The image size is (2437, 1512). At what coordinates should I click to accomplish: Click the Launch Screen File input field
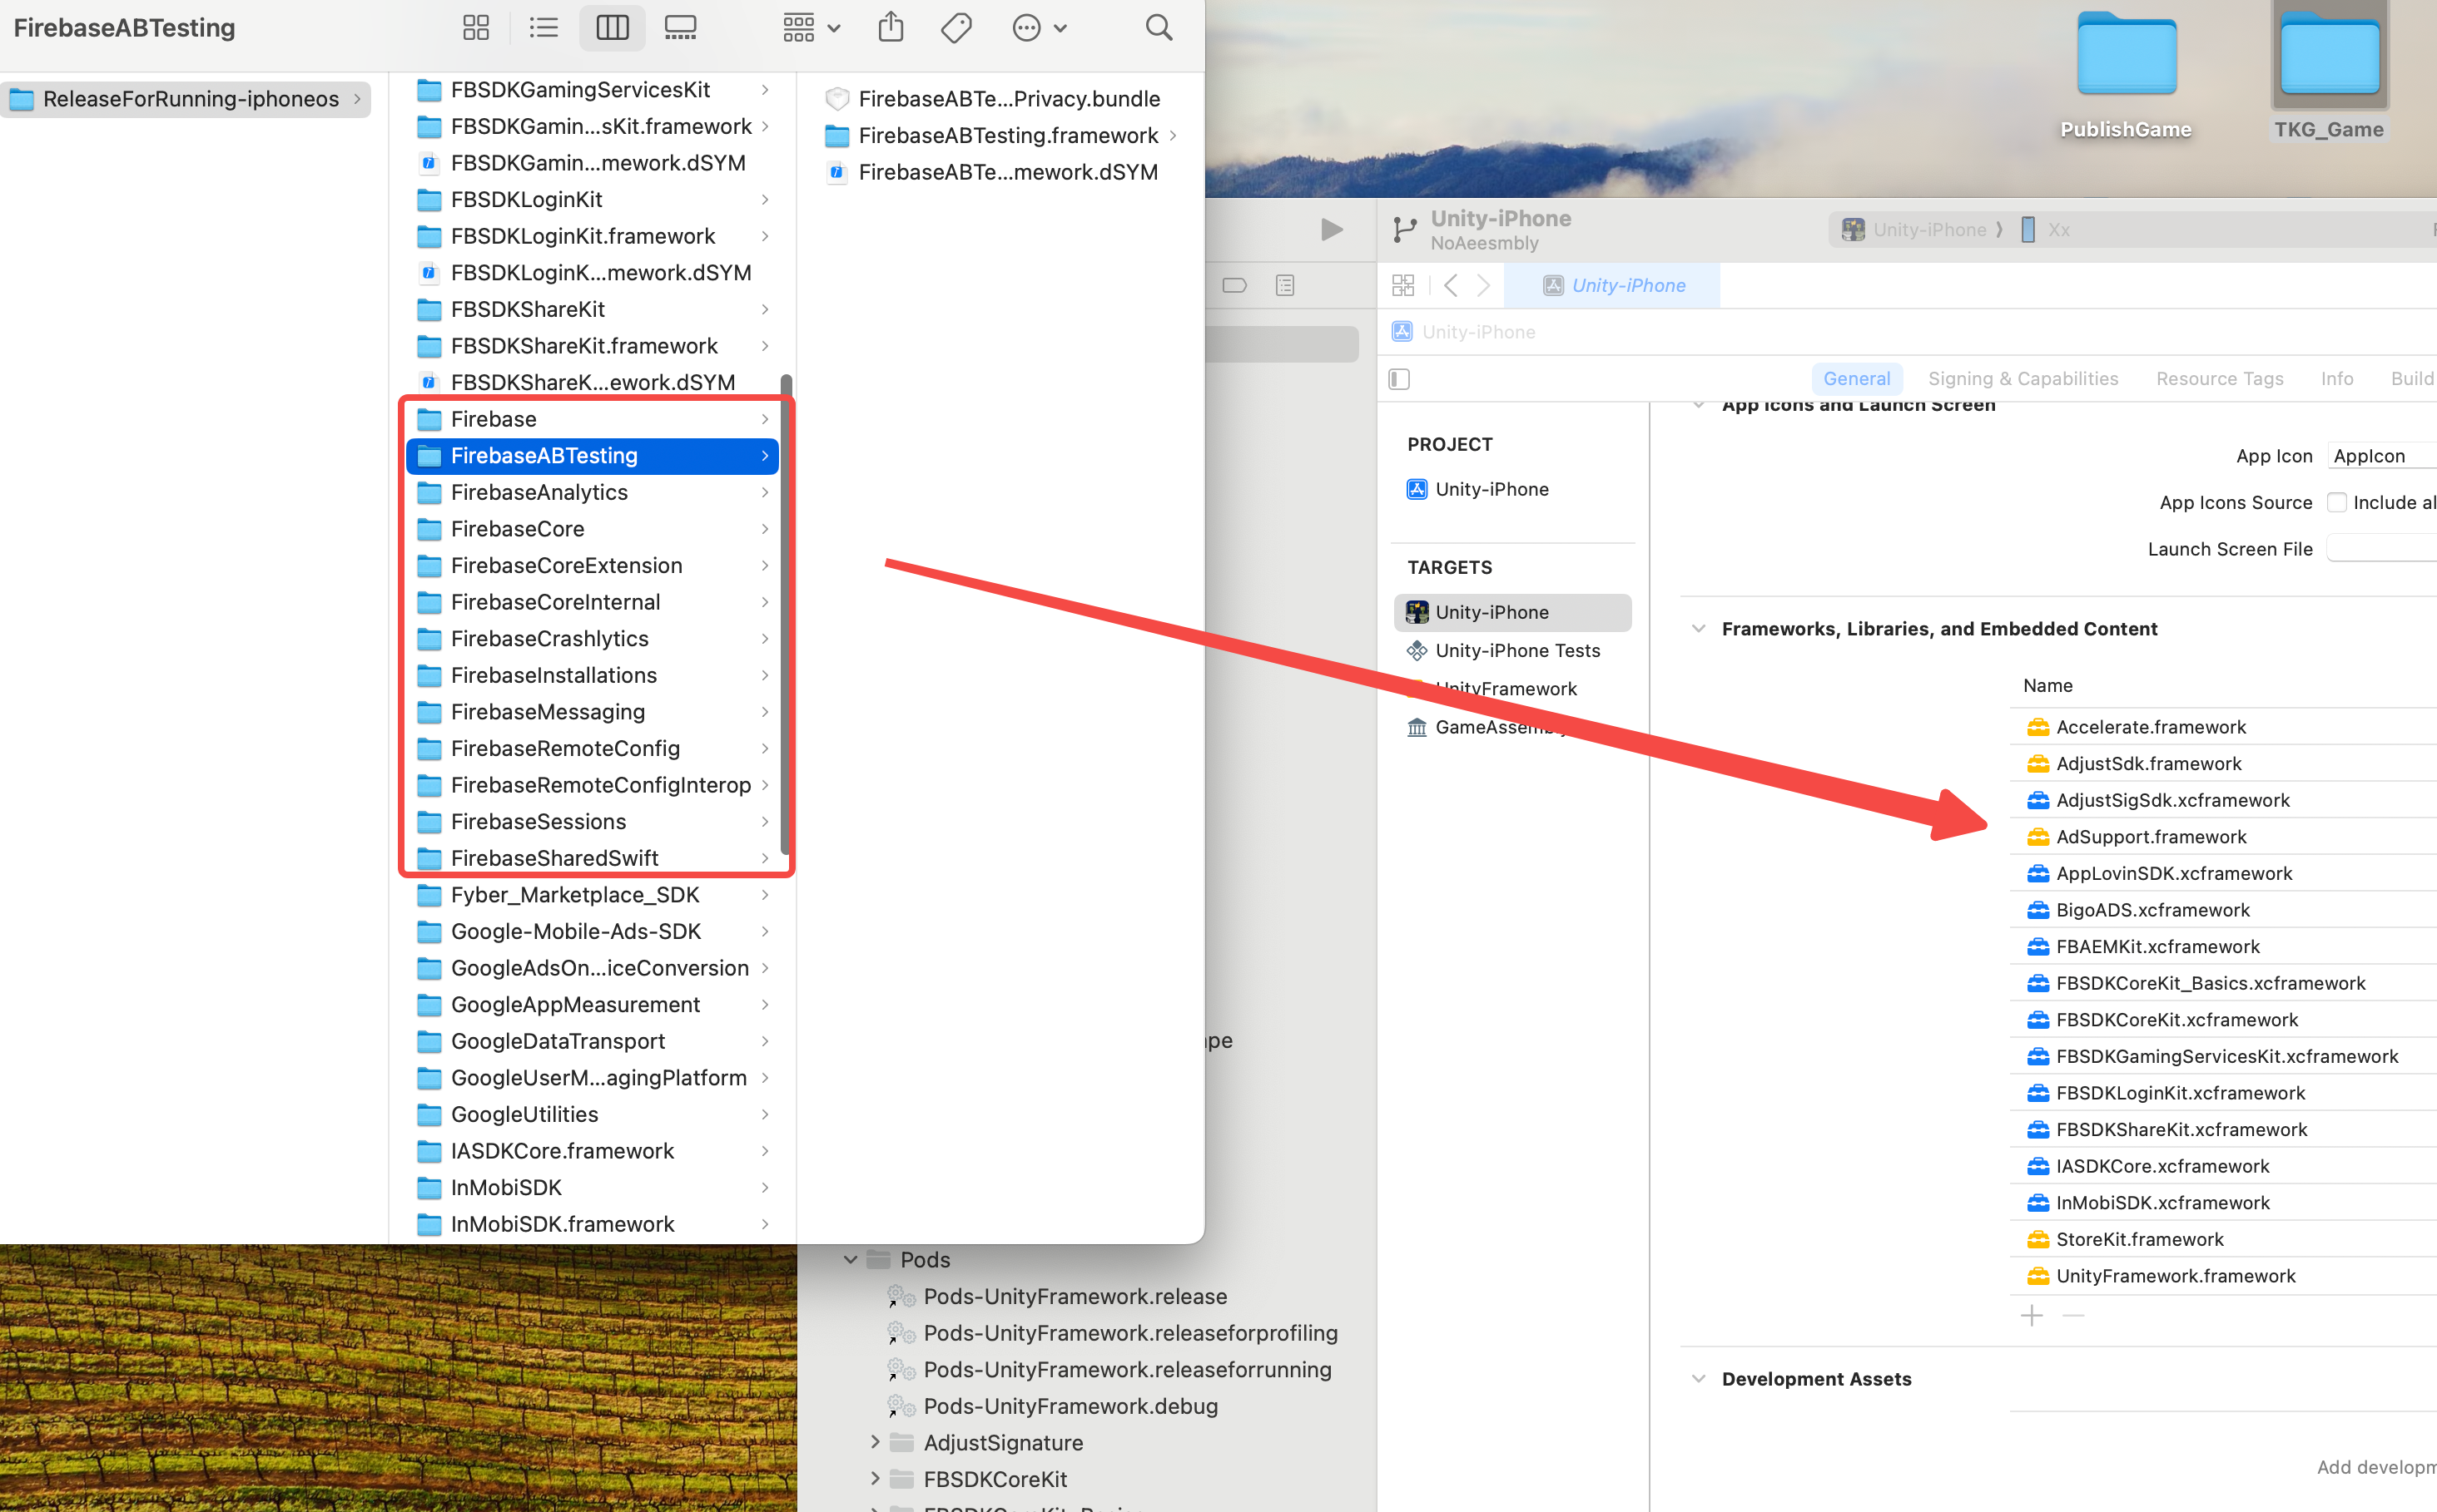click(2382, 549)
